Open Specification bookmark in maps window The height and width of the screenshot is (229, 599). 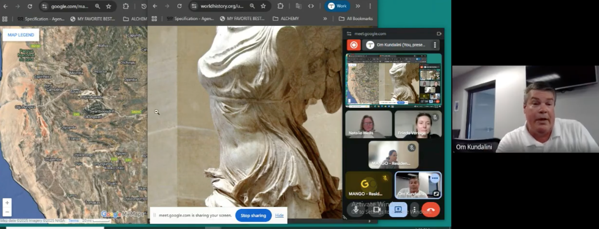point(40,19)
